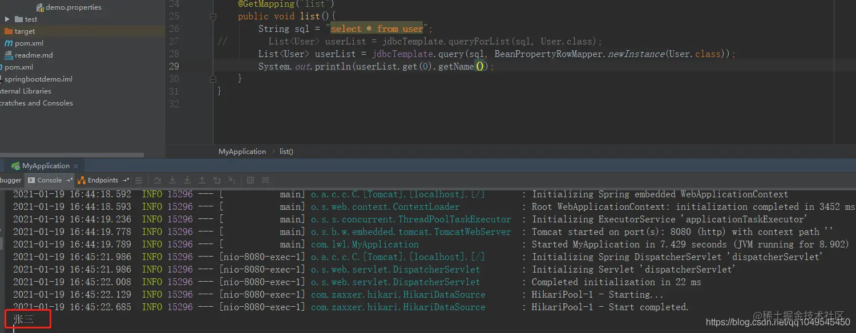Click o.s.b.w.embedded.tomcat.TomcatWebServer logger name

pyautogui.click(x=411, y=232)
